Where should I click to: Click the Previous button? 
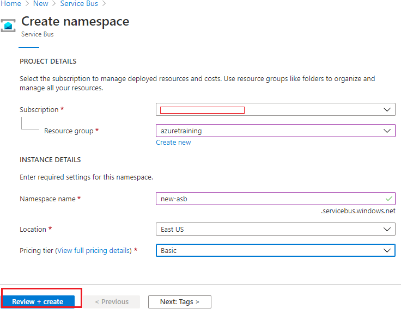(112, 302)
